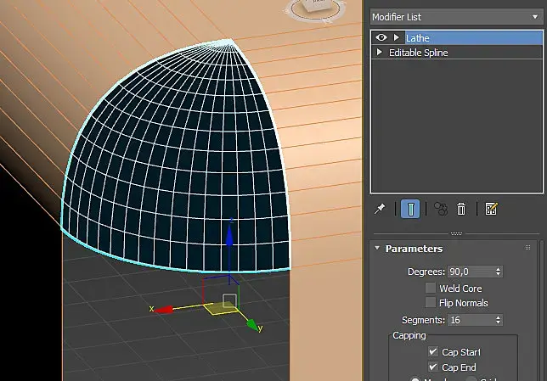This screenshot has width=547, height=381.
Task: Open the Modifier List dropdown
Action: click(457, 17)
